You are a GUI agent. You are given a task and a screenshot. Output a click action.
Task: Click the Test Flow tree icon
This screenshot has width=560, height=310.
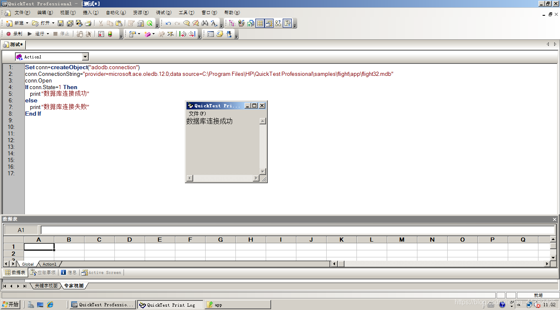[232, 23]
